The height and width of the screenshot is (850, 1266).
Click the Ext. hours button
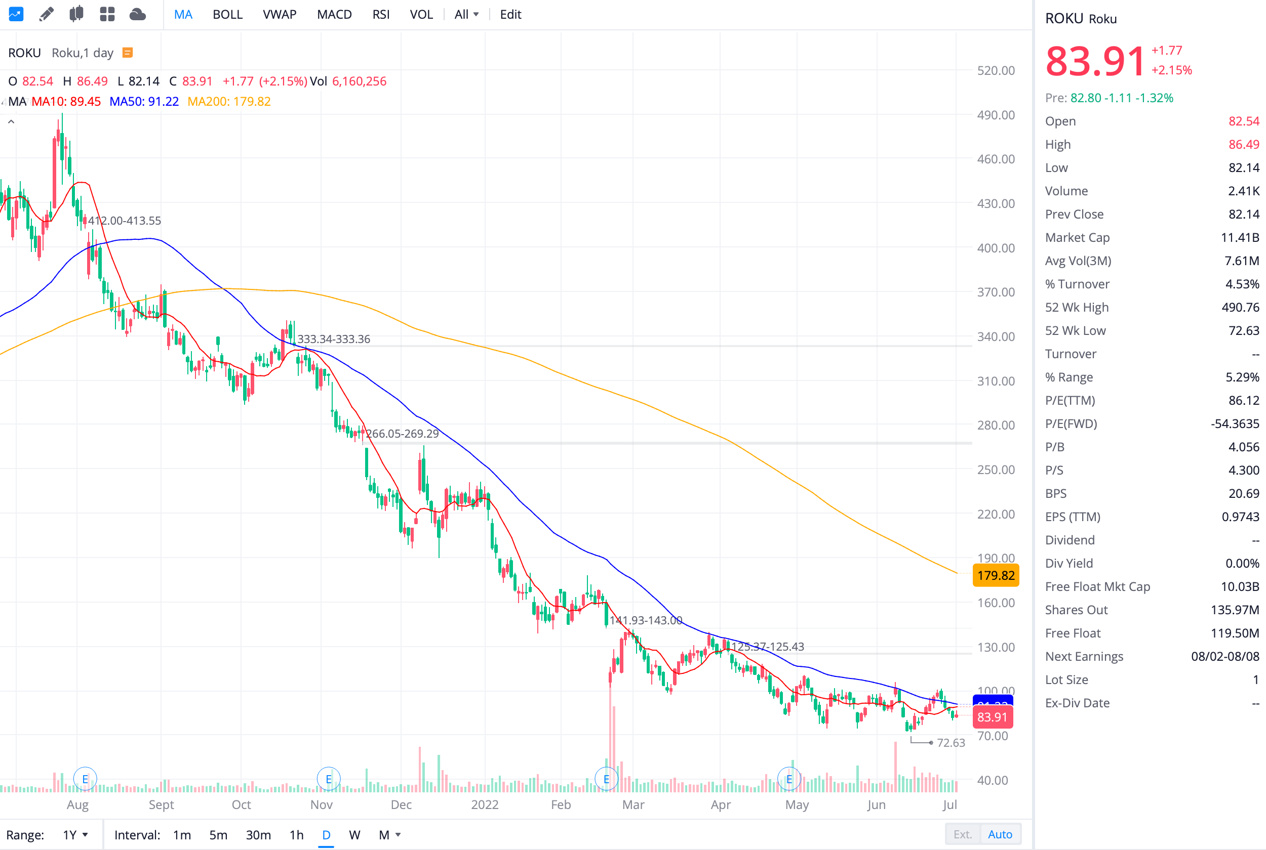pyautogui.click(x=962, y=834)
